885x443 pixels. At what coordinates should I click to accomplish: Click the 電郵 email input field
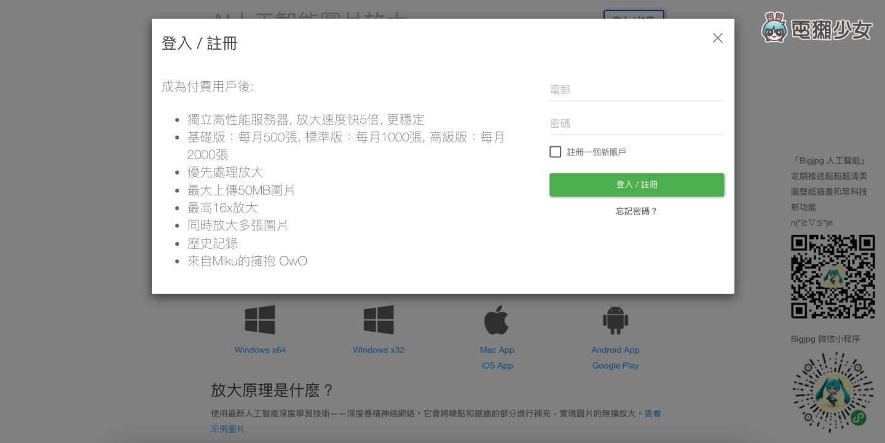[637, 89]
